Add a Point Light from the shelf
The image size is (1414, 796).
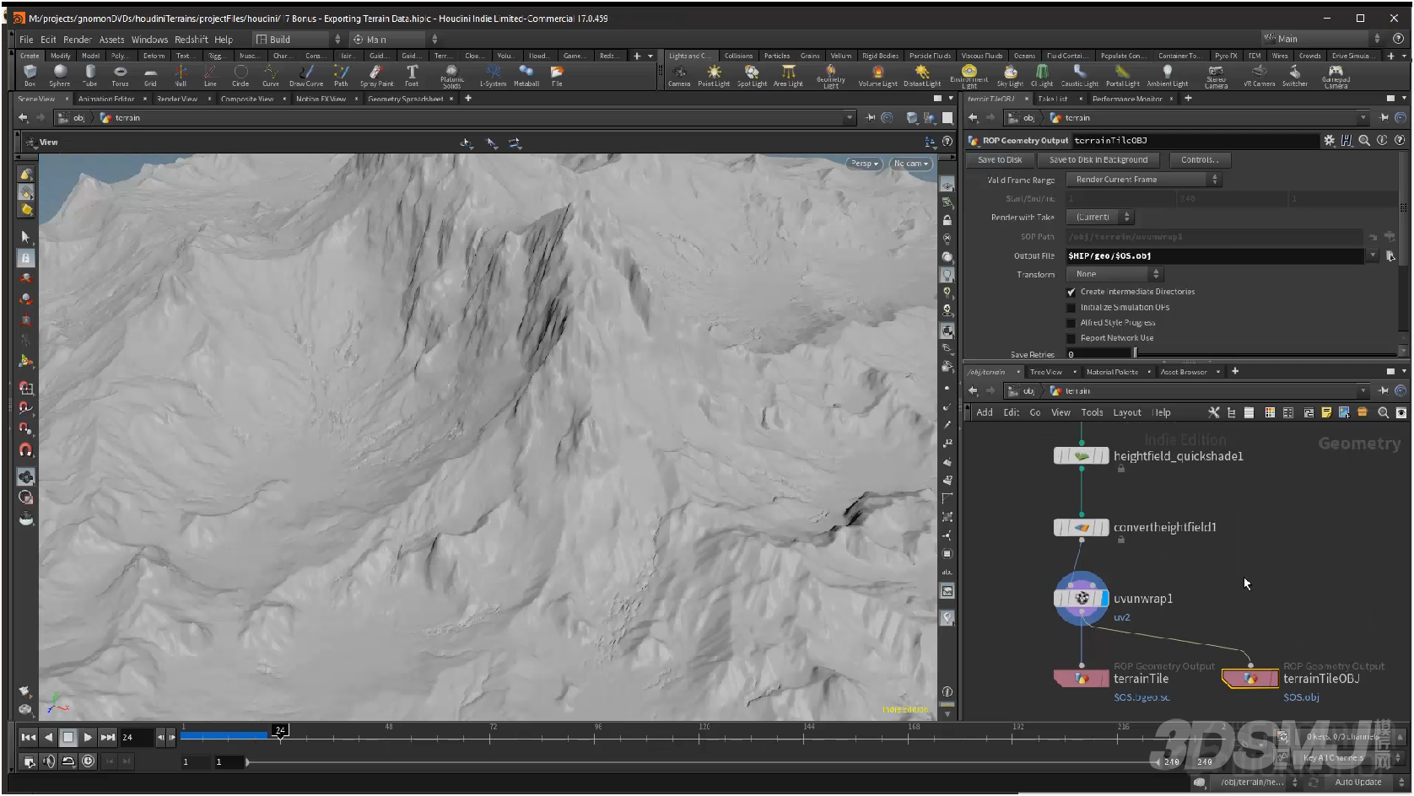click(x=714, y=75)
